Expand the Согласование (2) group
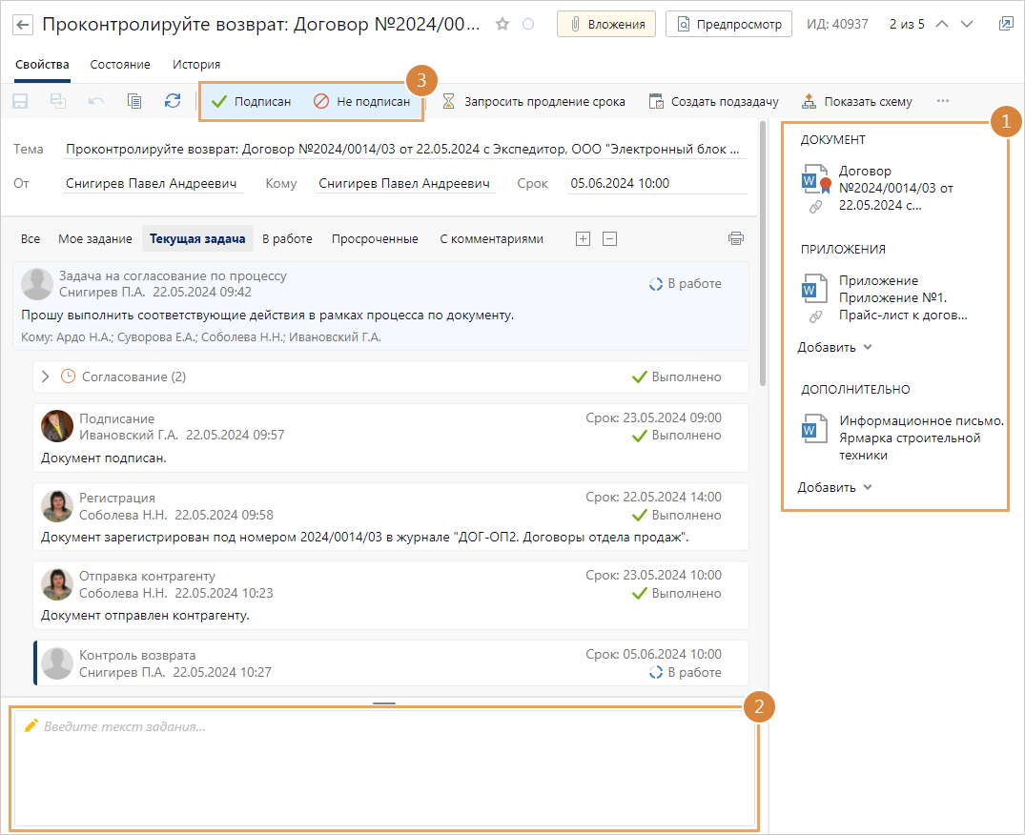1025x835 pixels. (45, 377)
